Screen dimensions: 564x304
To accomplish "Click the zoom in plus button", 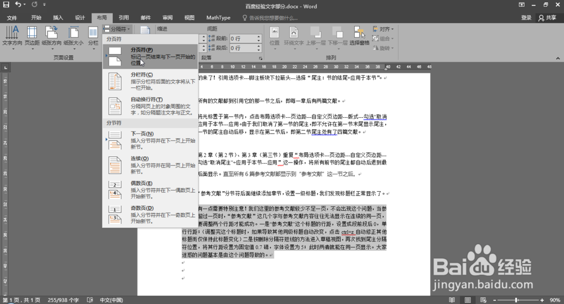I will (541, 300).
